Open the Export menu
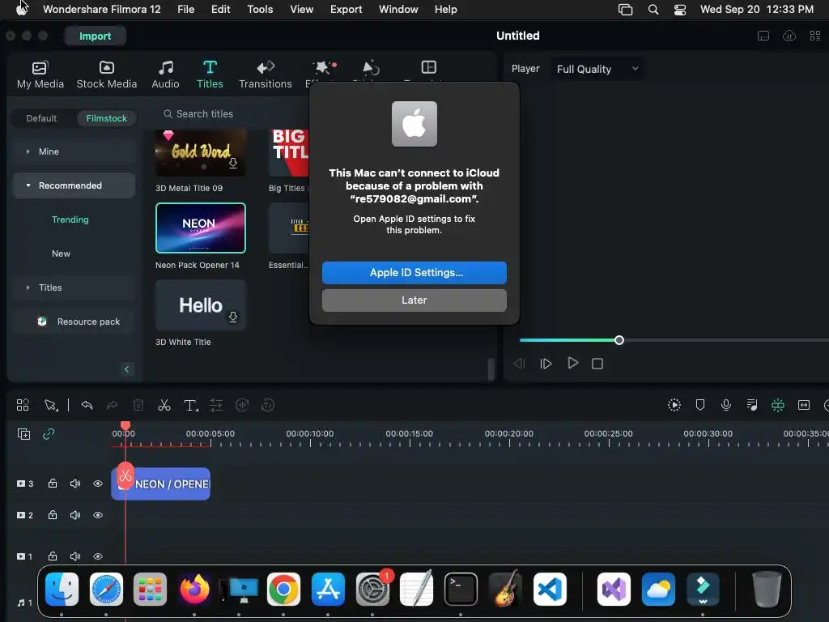The image size is (829, 622). pyautogui.click(x=346, y=10)
